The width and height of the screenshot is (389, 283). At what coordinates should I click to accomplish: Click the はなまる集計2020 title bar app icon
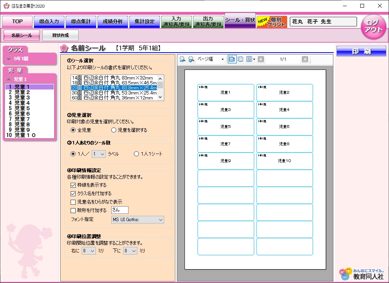(7, 6)
